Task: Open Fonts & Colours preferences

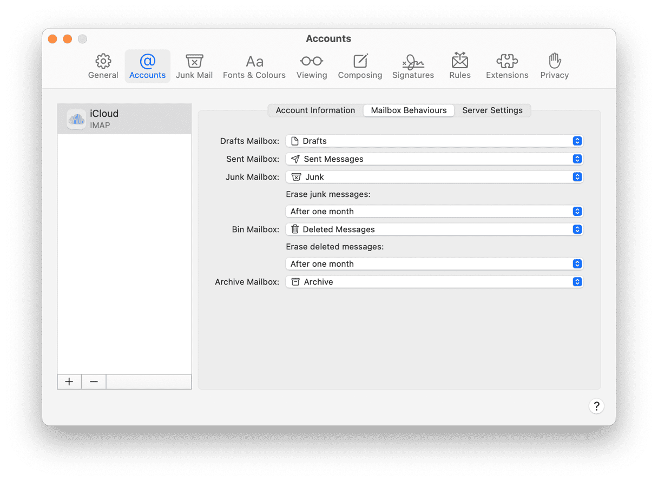Action: 254,66
